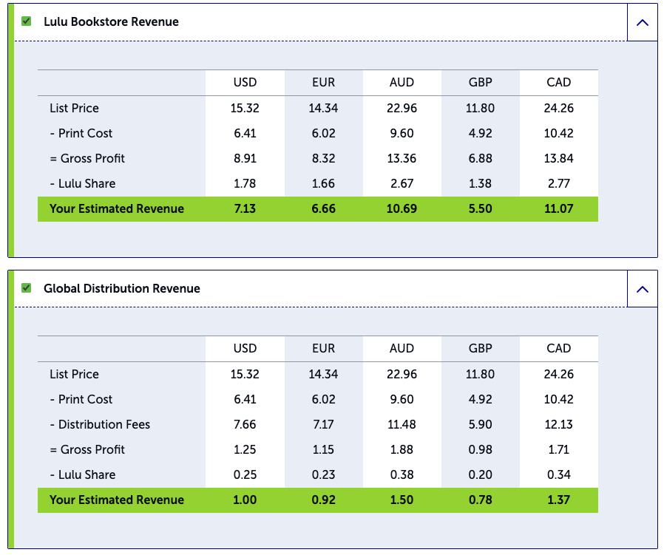Screen dimensions: 664x555
Task: Collapse the Global Distribution Revenue panel
Action: (x=643, y=289)
